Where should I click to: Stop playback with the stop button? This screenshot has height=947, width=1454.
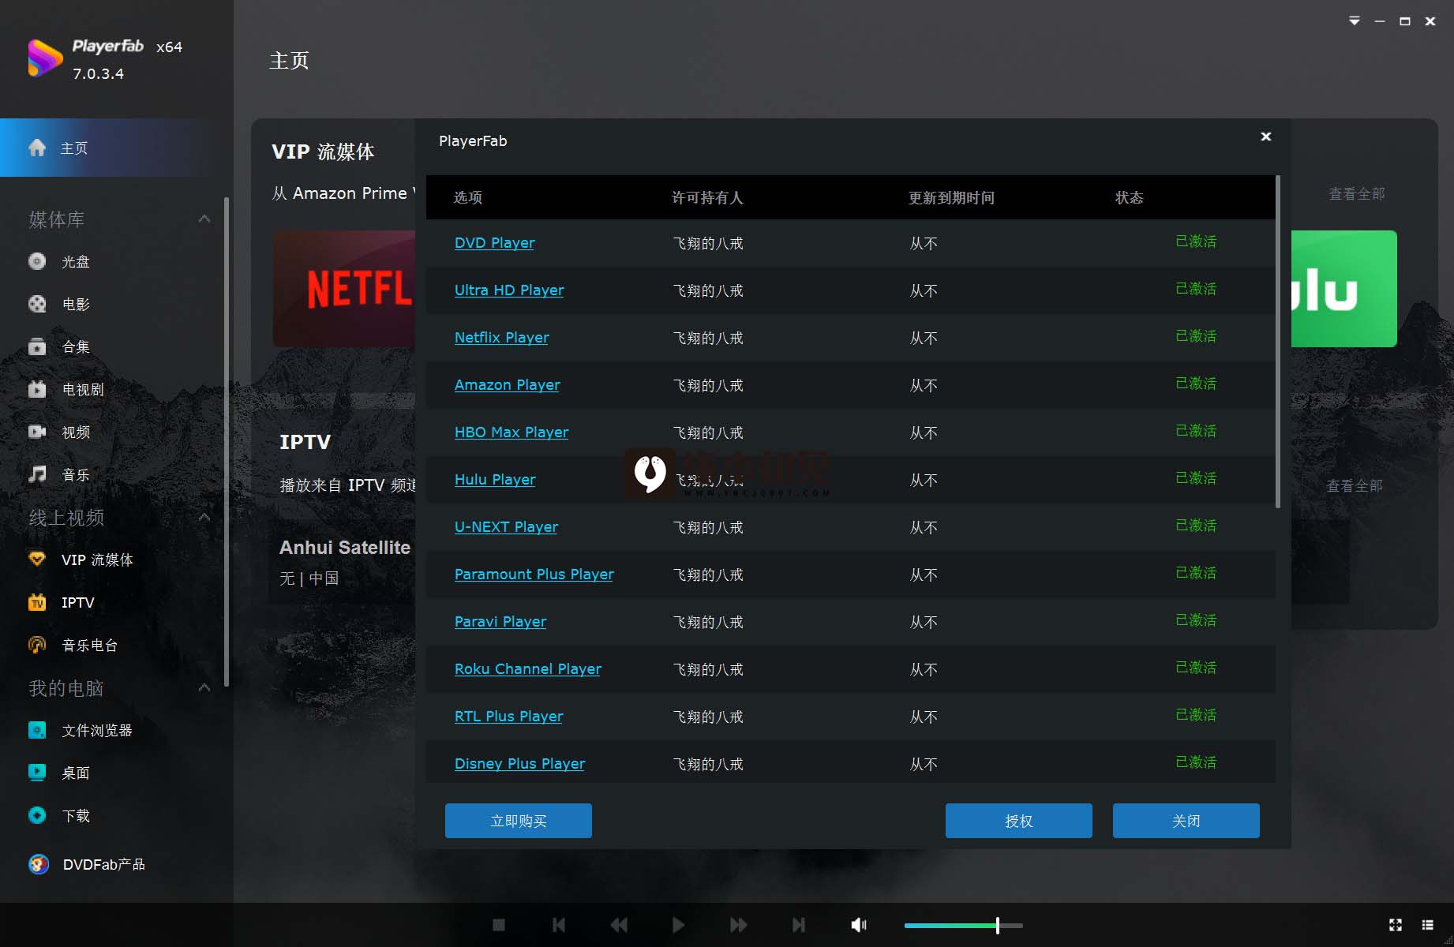(499, 925)
